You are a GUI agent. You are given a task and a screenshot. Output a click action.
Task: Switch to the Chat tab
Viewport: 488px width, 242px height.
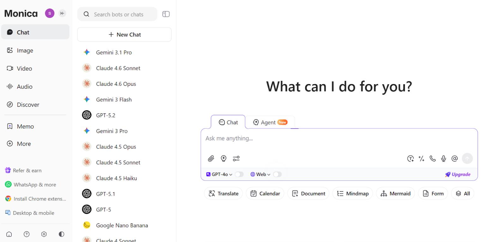pyautogui.click(x=228, y=122)
